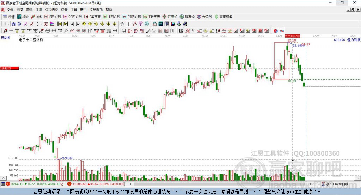Select the percent % tool icon
Screen dimensions: 361x195
(x=194, y=31)
